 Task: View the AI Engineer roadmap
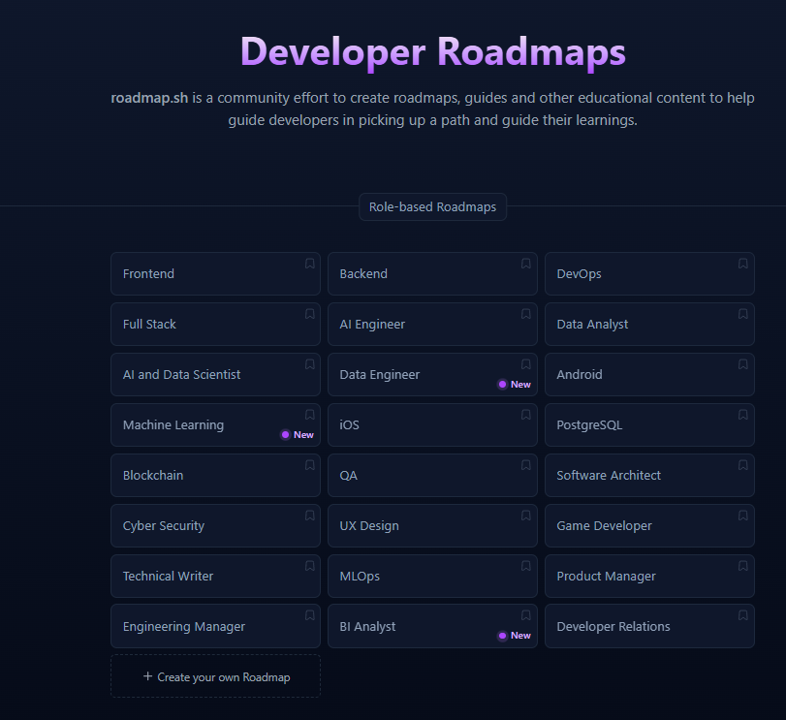pyautogui.click(x=432, y=325)
